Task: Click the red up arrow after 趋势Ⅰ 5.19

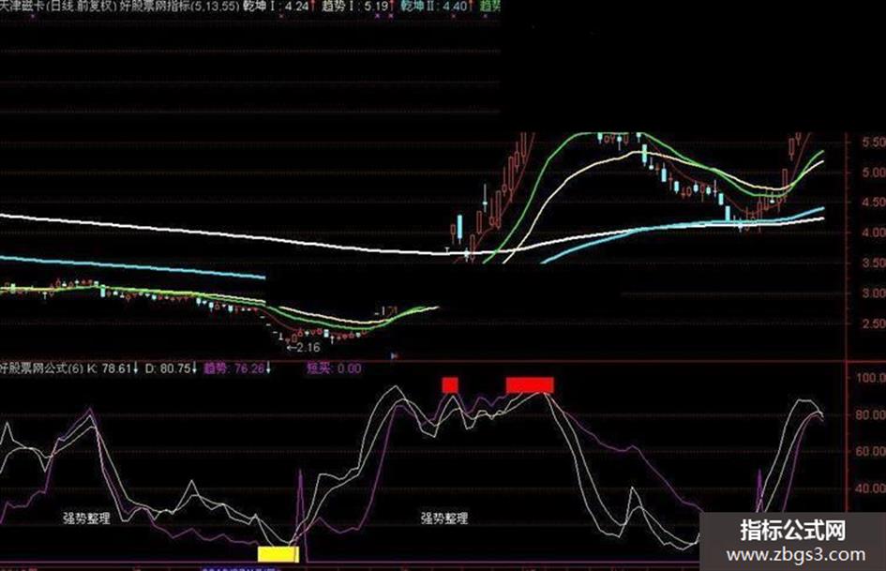Action: click(x=392, y=7)
